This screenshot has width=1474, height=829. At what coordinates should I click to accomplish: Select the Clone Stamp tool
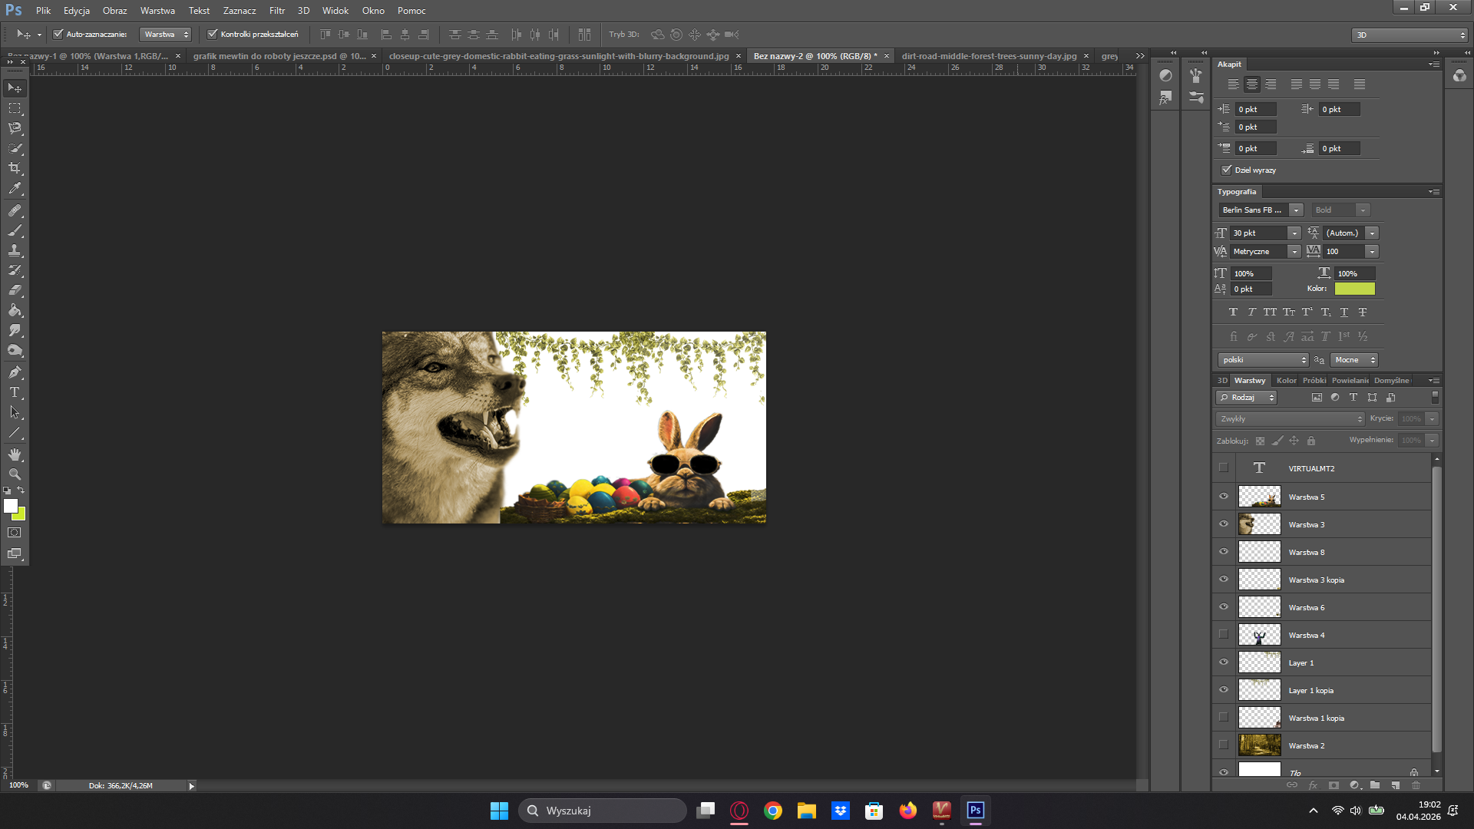[x=15, y=250]
